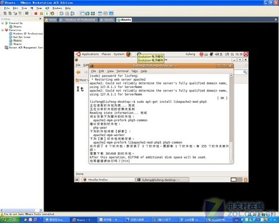Open the Applications menu in Ubuntu
This screenshot has width=279, height=223.
[x=90, y=54]
